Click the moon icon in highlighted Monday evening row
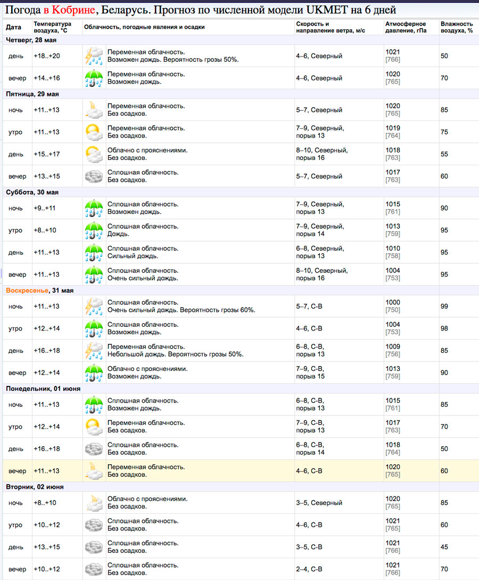 click(94, 471)
